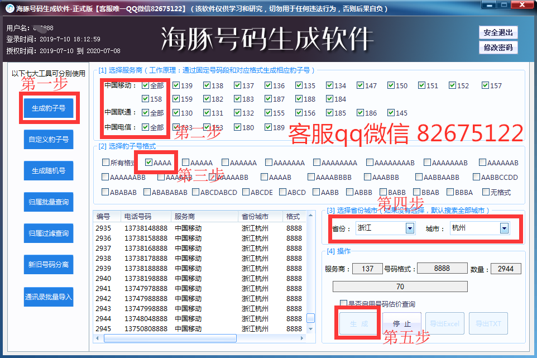
Task: Toggle 中国移动 全部 checkbox
Action: 146,85
